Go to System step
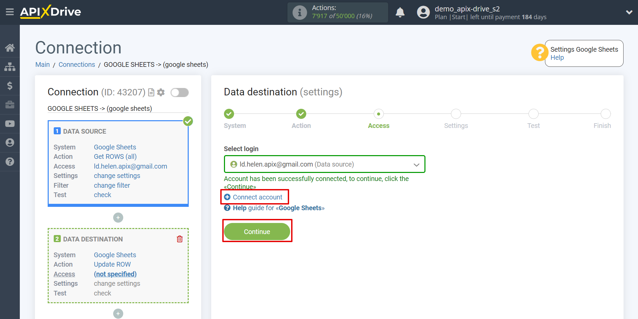The width and height of the screenshot is (638, 319). tap(229, 114)
